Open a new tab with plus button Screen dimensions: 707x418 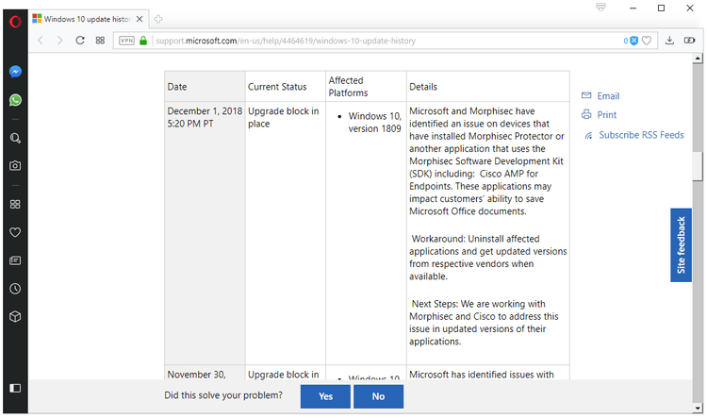coord(157,19)
